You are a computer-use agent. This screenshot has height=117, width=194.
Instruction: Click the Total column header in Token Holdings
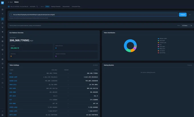click(x=96, y=70)
